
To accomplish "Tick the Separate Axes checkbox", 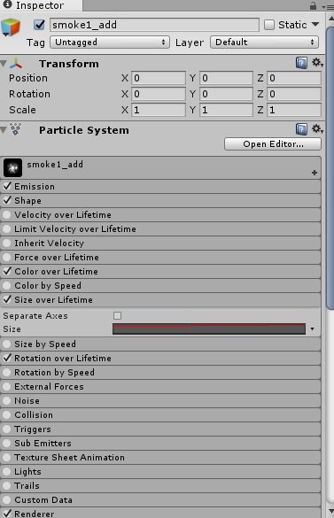I will (x=117, y=315).
